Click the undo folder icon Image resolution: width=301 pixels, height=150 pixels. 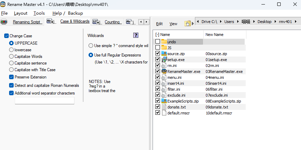click(164, 42)
